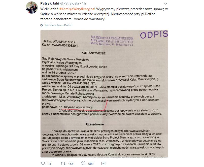Click Translate from Polish
Viewport: 204px width, 167px height.
tap(58, 25)
